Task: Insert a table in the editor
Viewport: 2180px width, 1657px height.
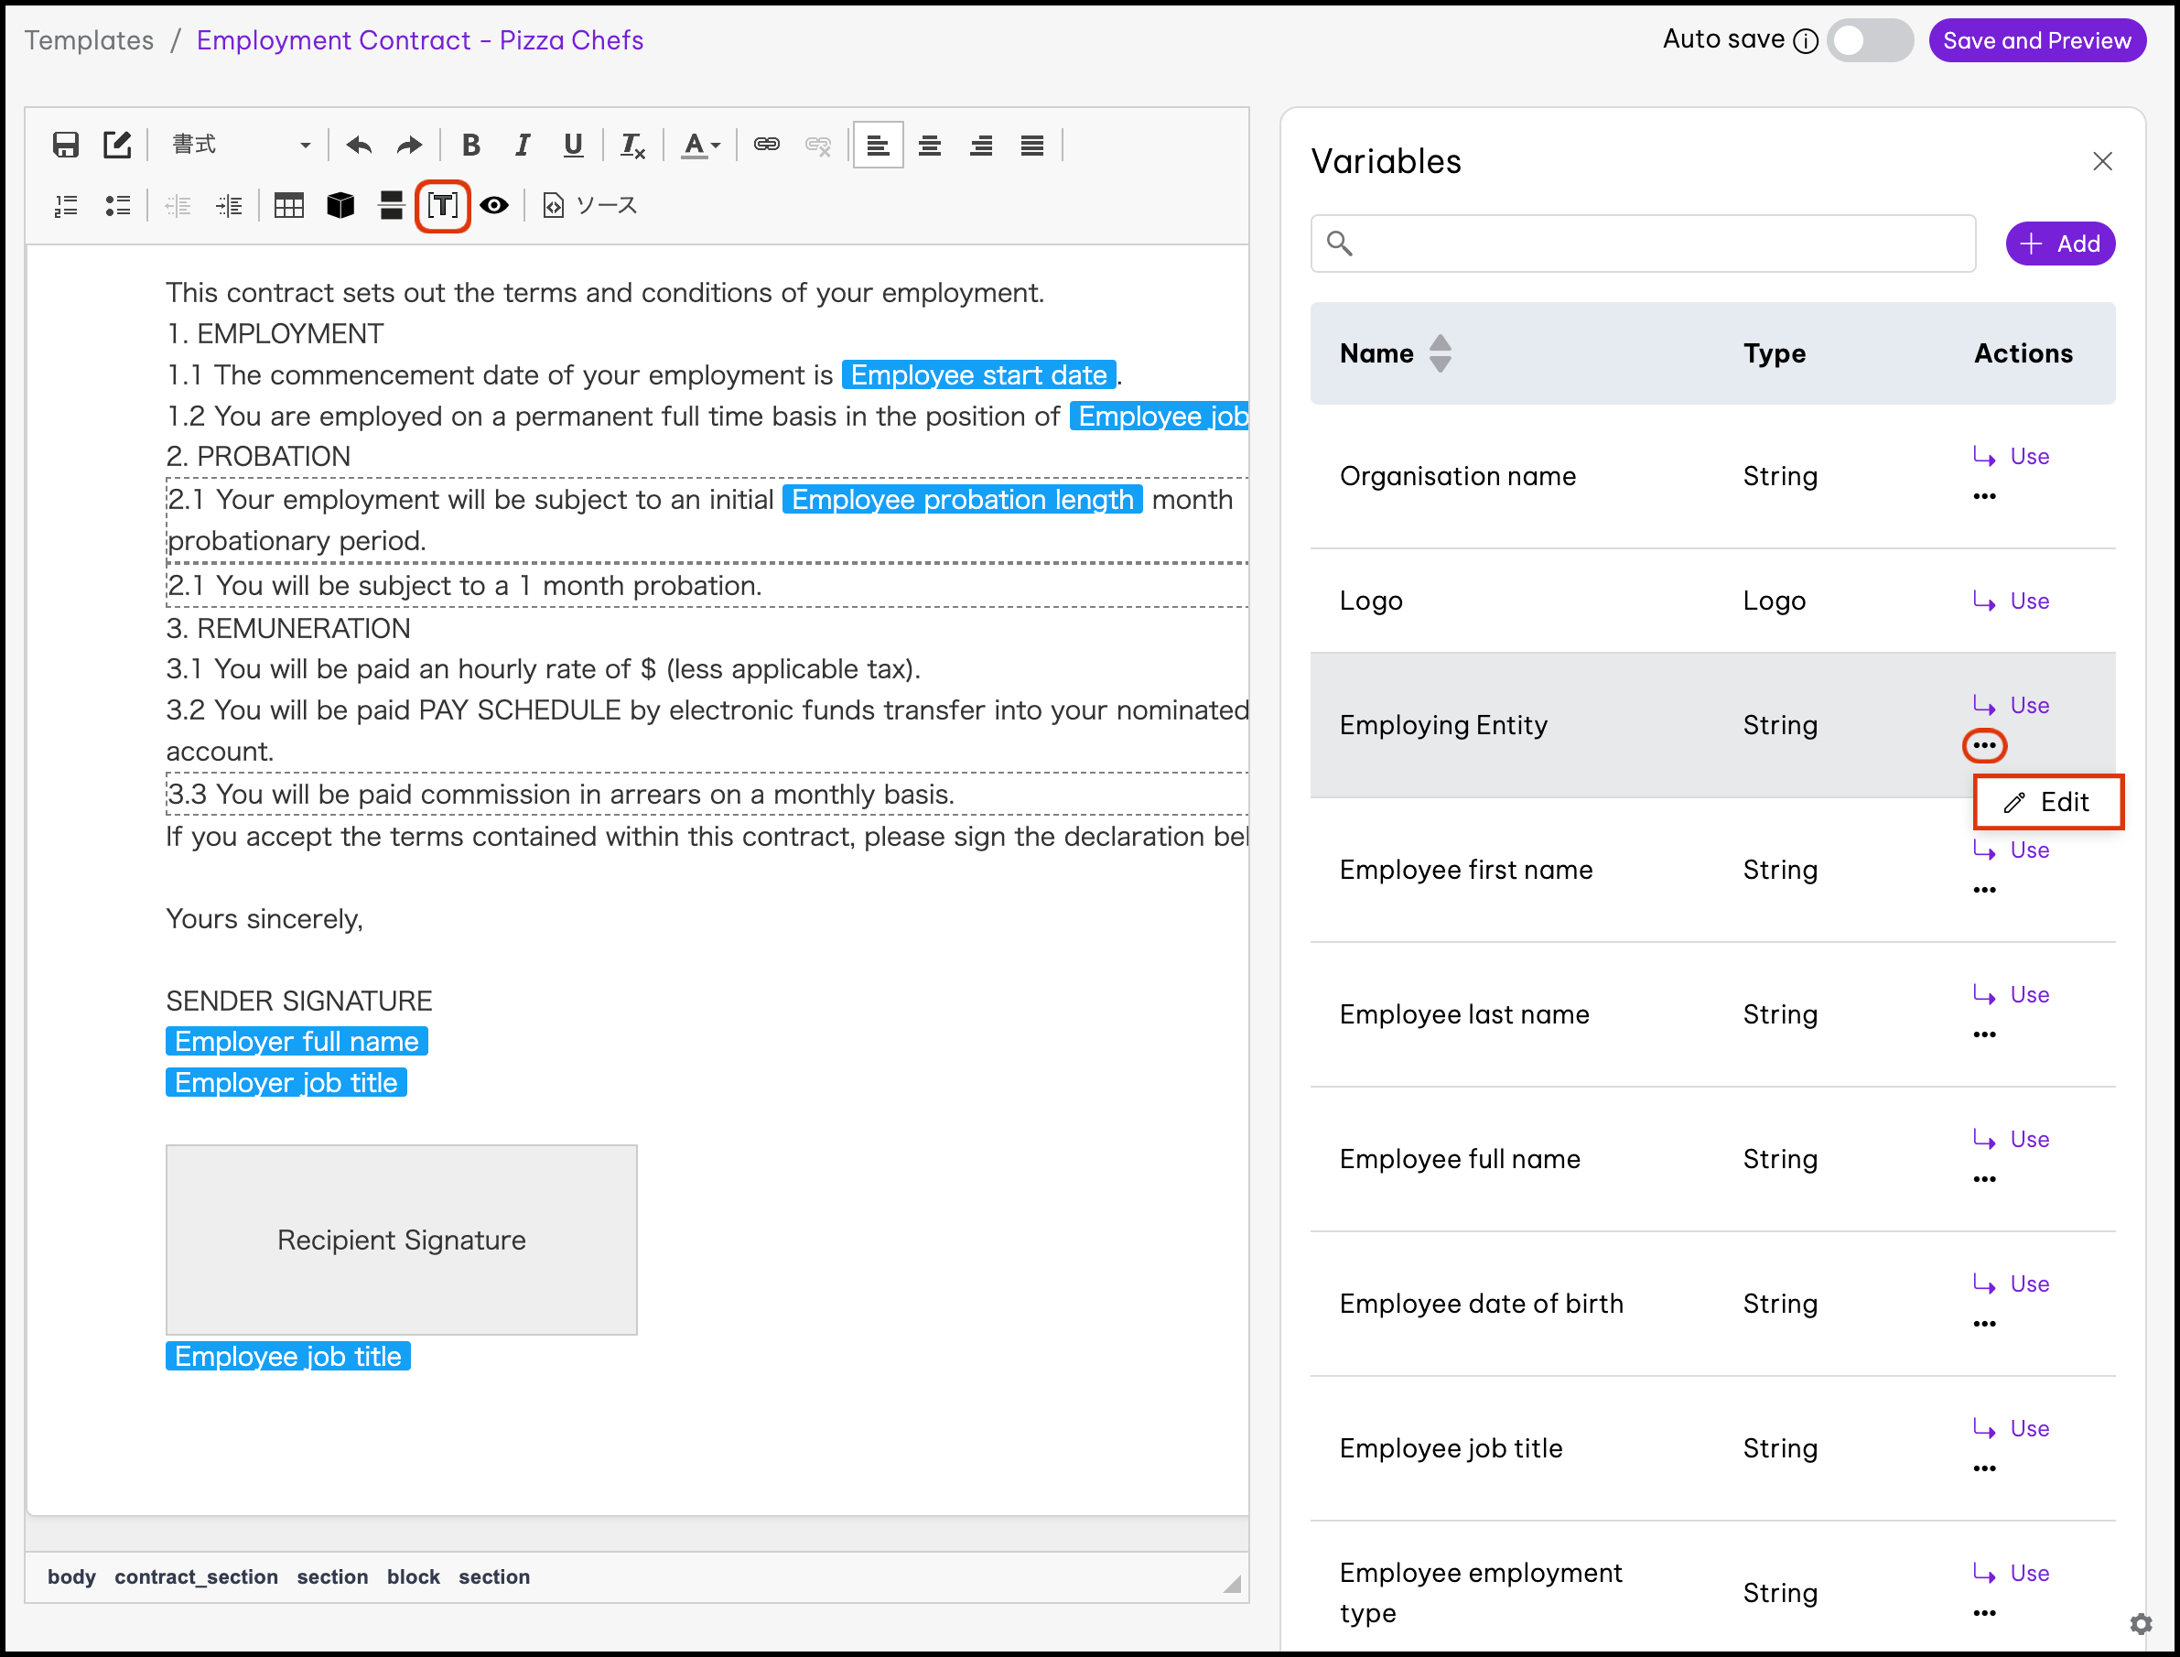Action: (x=289, y=205)
